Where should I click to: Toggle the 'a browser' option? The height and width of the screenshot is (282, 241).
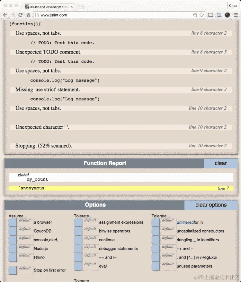[13, 223]
